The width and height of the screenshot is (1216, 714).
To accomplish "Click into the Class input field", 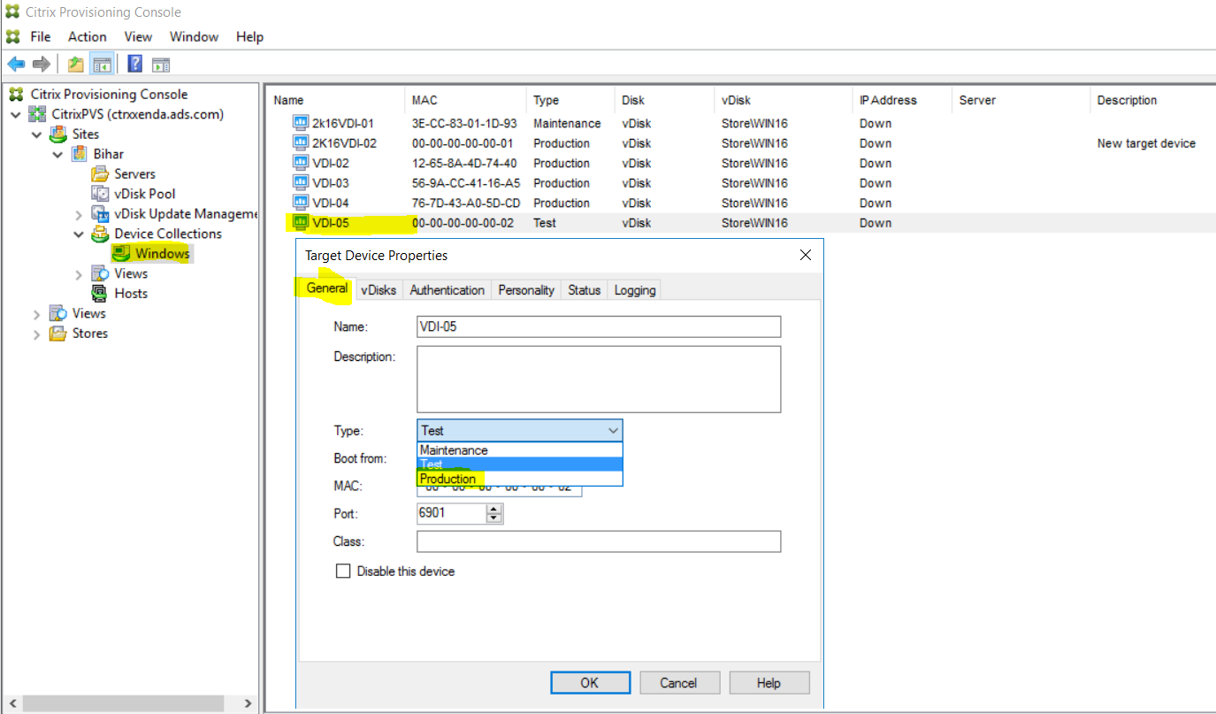I will coord(599,541).
